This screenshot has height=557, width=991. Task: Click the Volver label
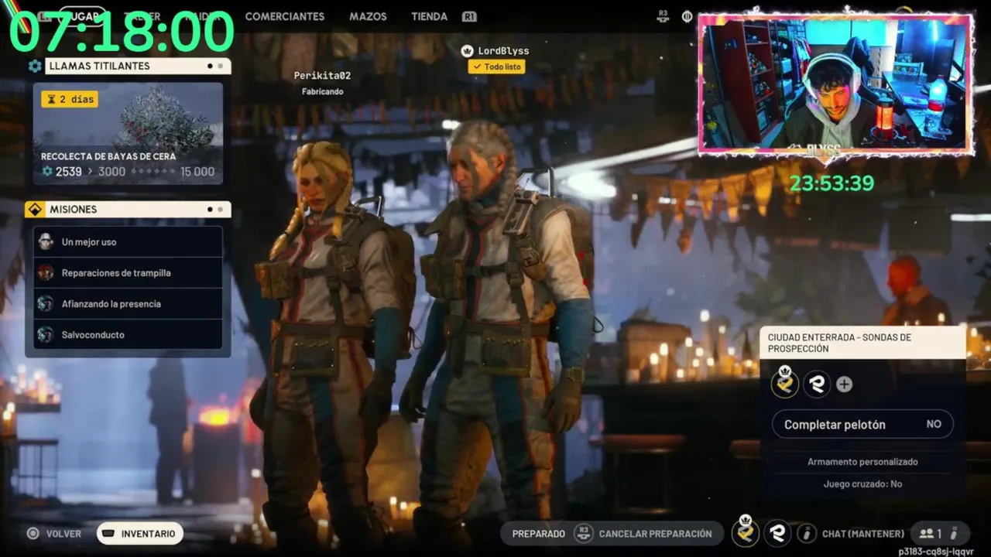[63, 534]
